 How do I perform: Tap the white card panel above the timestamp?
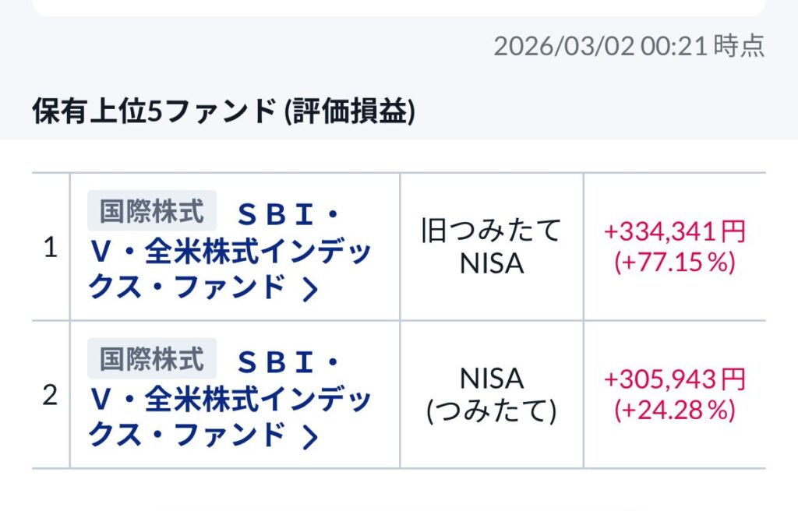tap(399, 7)
